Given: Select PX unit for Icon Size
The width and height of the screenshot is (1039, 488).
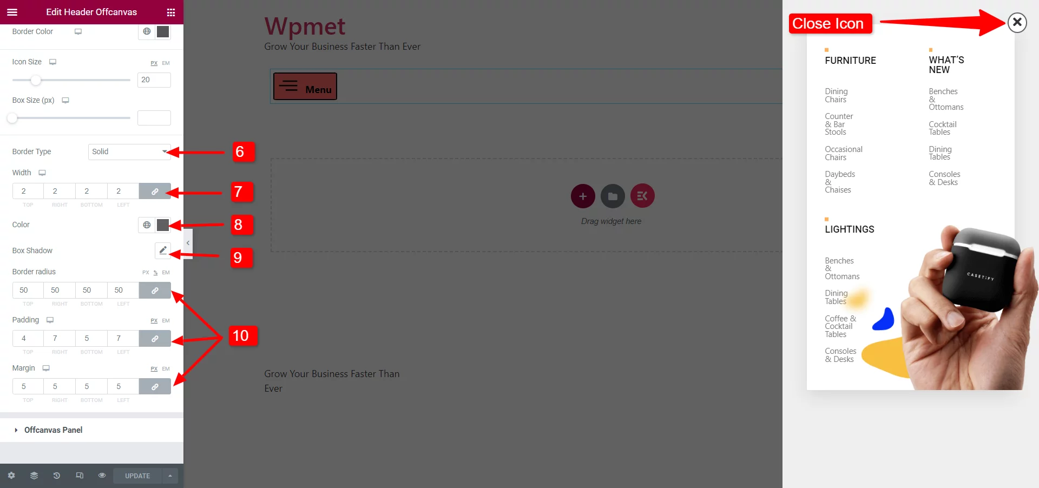Looking at the screenshot, I should point(154,63).
